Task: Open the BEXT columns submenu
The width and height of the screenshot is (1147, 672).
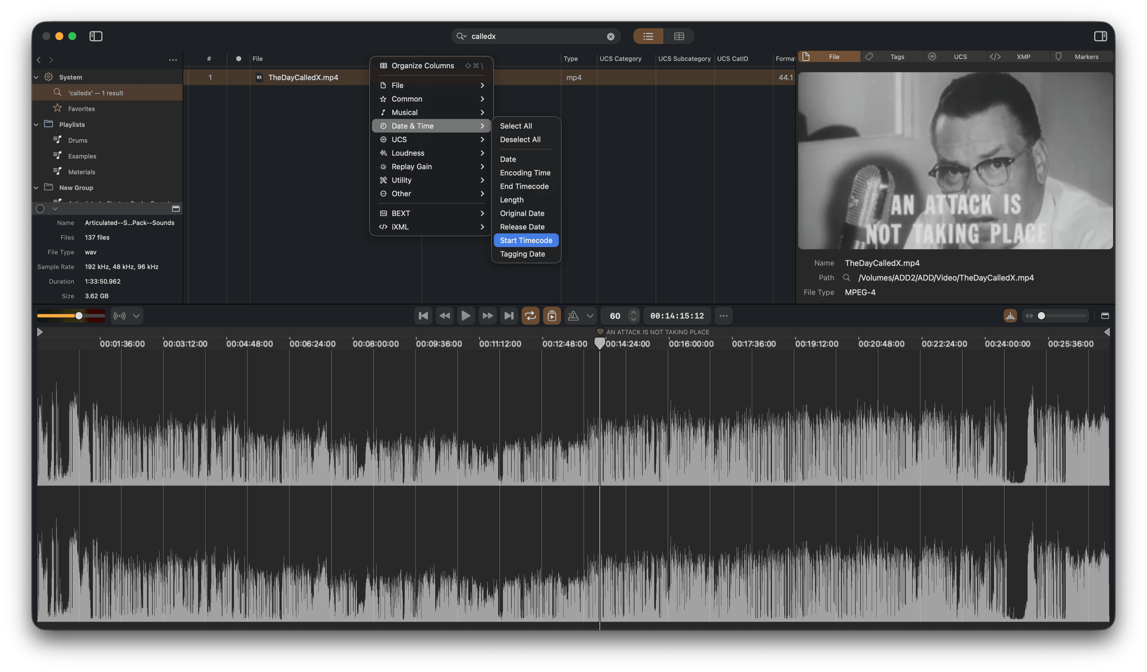Action: 431,213
